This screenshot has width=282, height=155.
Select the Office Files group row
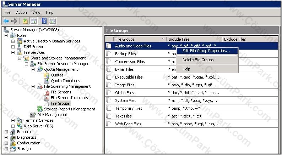point(191,93)
